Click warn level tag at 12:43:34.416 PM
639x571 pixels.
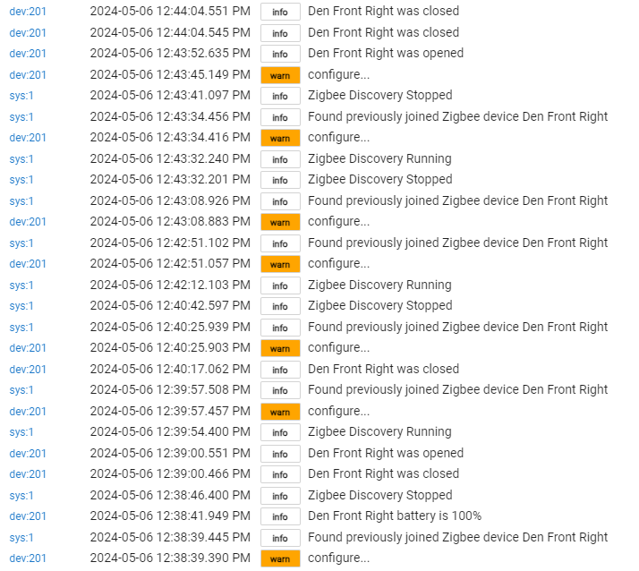coord(280,138)
